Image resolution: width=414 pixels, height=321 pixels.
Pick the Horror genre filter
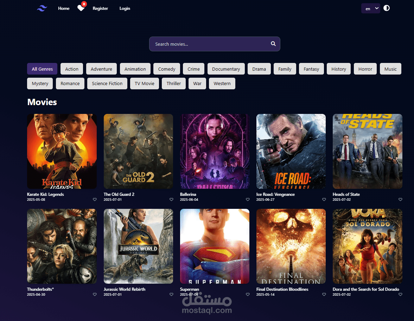(x=365, y=69)
